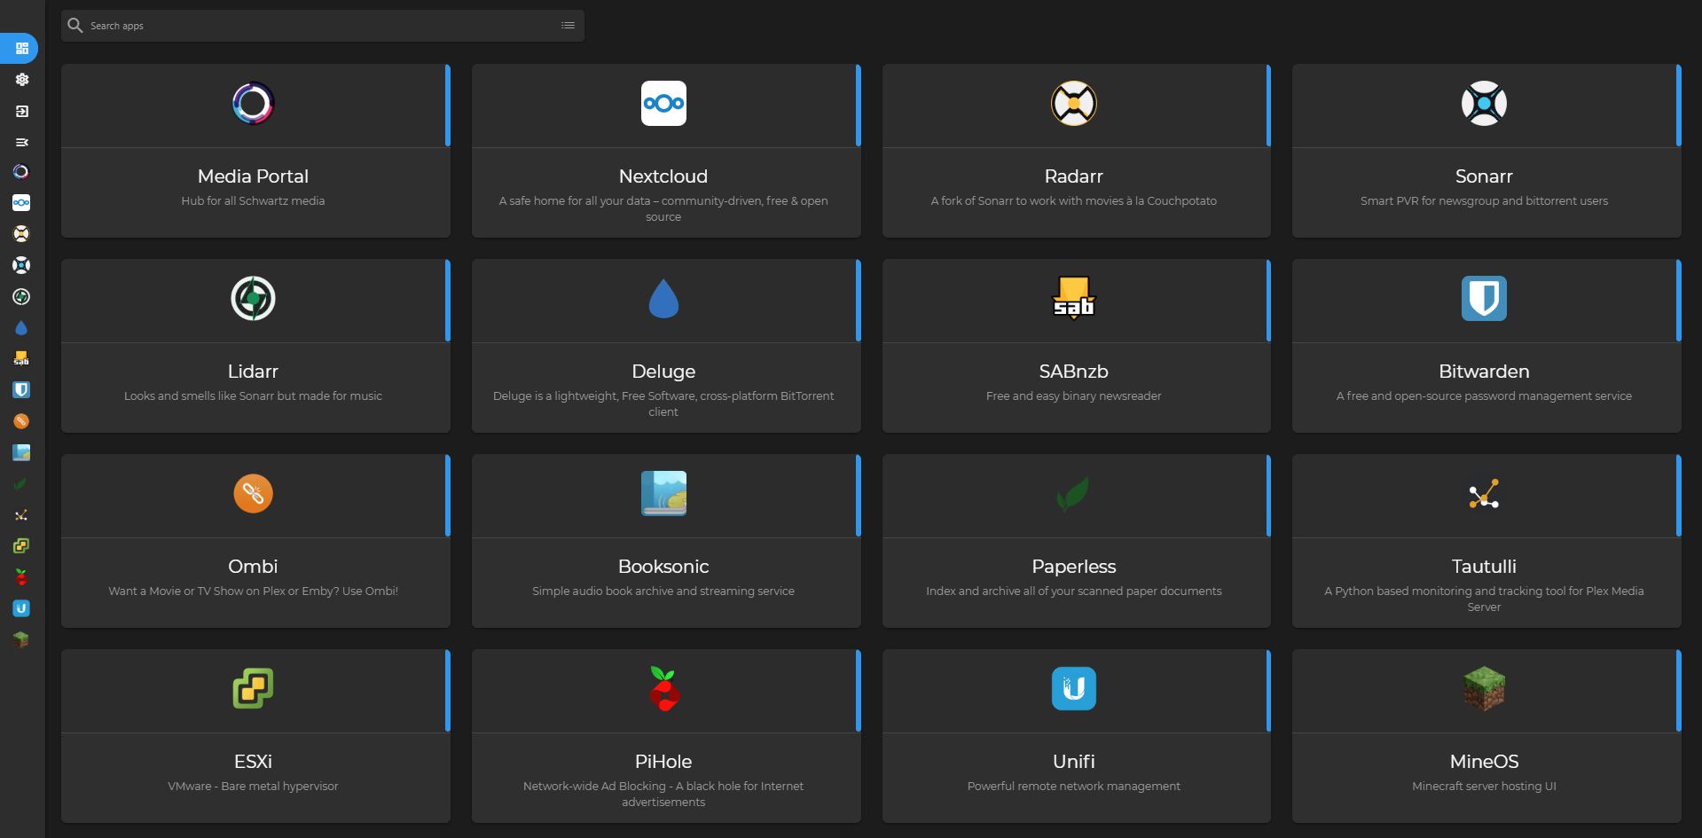Open the Media Portal tile
The image size is (1702, 838).
click(x=255, y=151)
